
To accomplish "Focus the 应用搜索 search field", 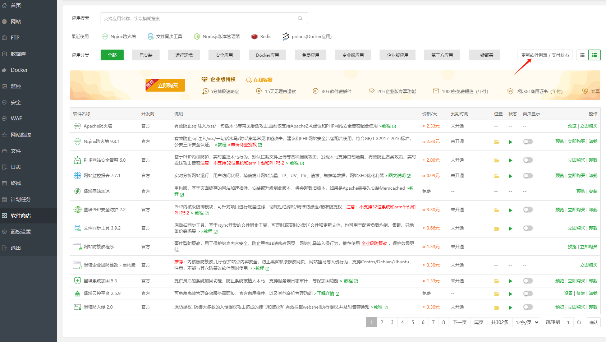I will pyautogui.click(x=204, y=18).
